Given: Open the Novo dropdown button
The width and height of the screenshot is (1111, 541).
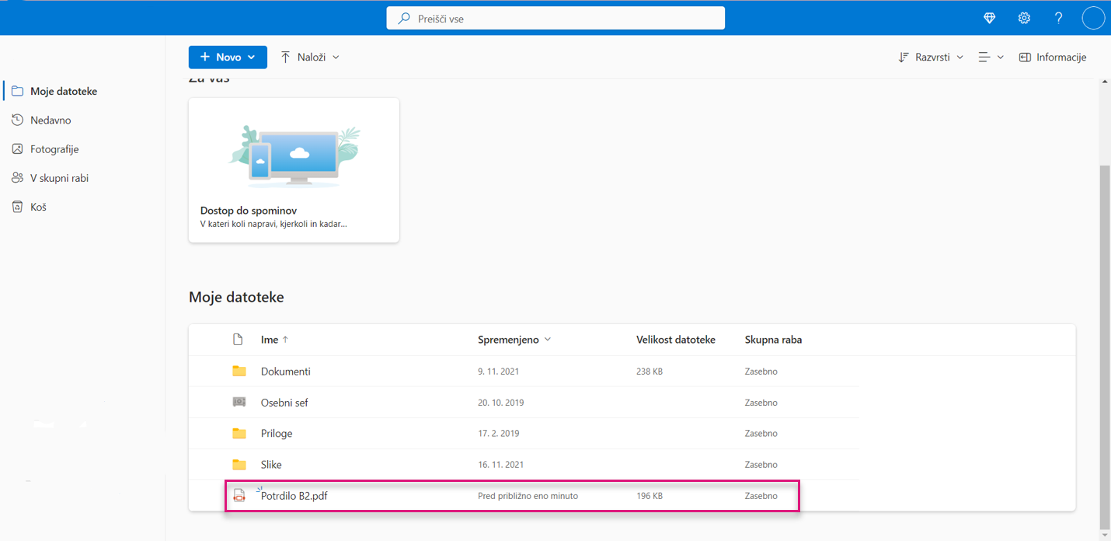Looking at the screenshot, I should pyautogui.click(x=228, y=57).
